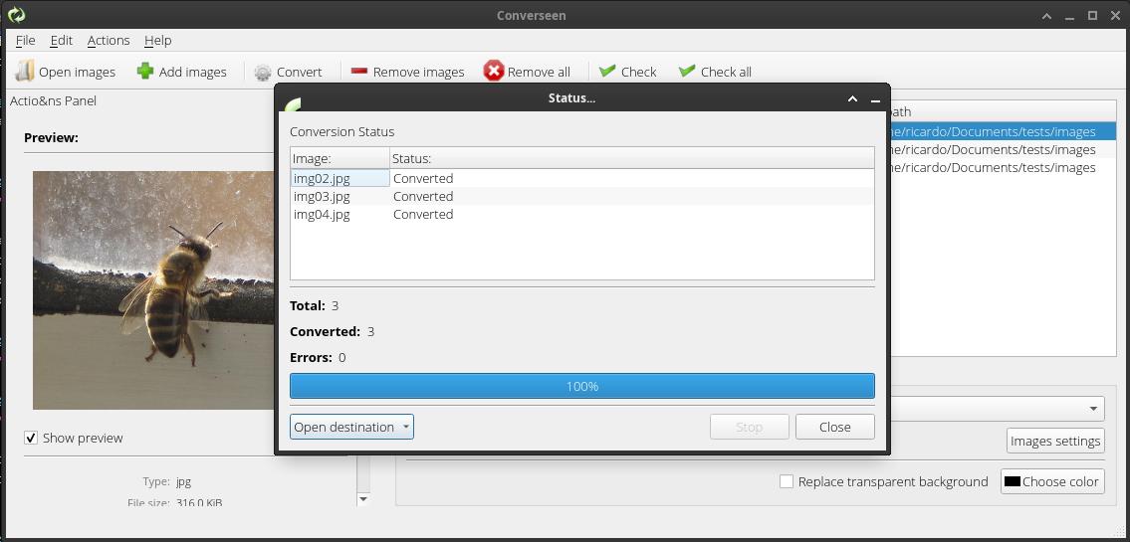Roll up the Status dialog with arrow
The image size is (1130, 542).
click(852, 98)
